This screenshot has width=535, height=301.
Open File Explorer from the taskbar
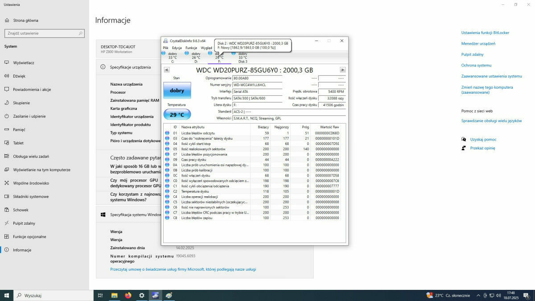click(x=114, y=295)
